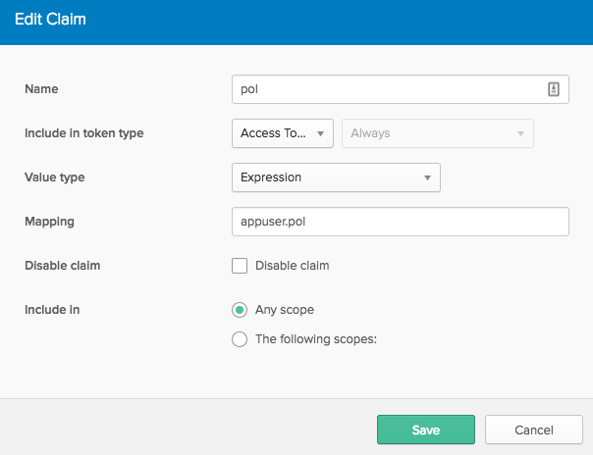
Task: Open the Always condition dropdown
Action: pyautogui.click(x=438, y=133)
